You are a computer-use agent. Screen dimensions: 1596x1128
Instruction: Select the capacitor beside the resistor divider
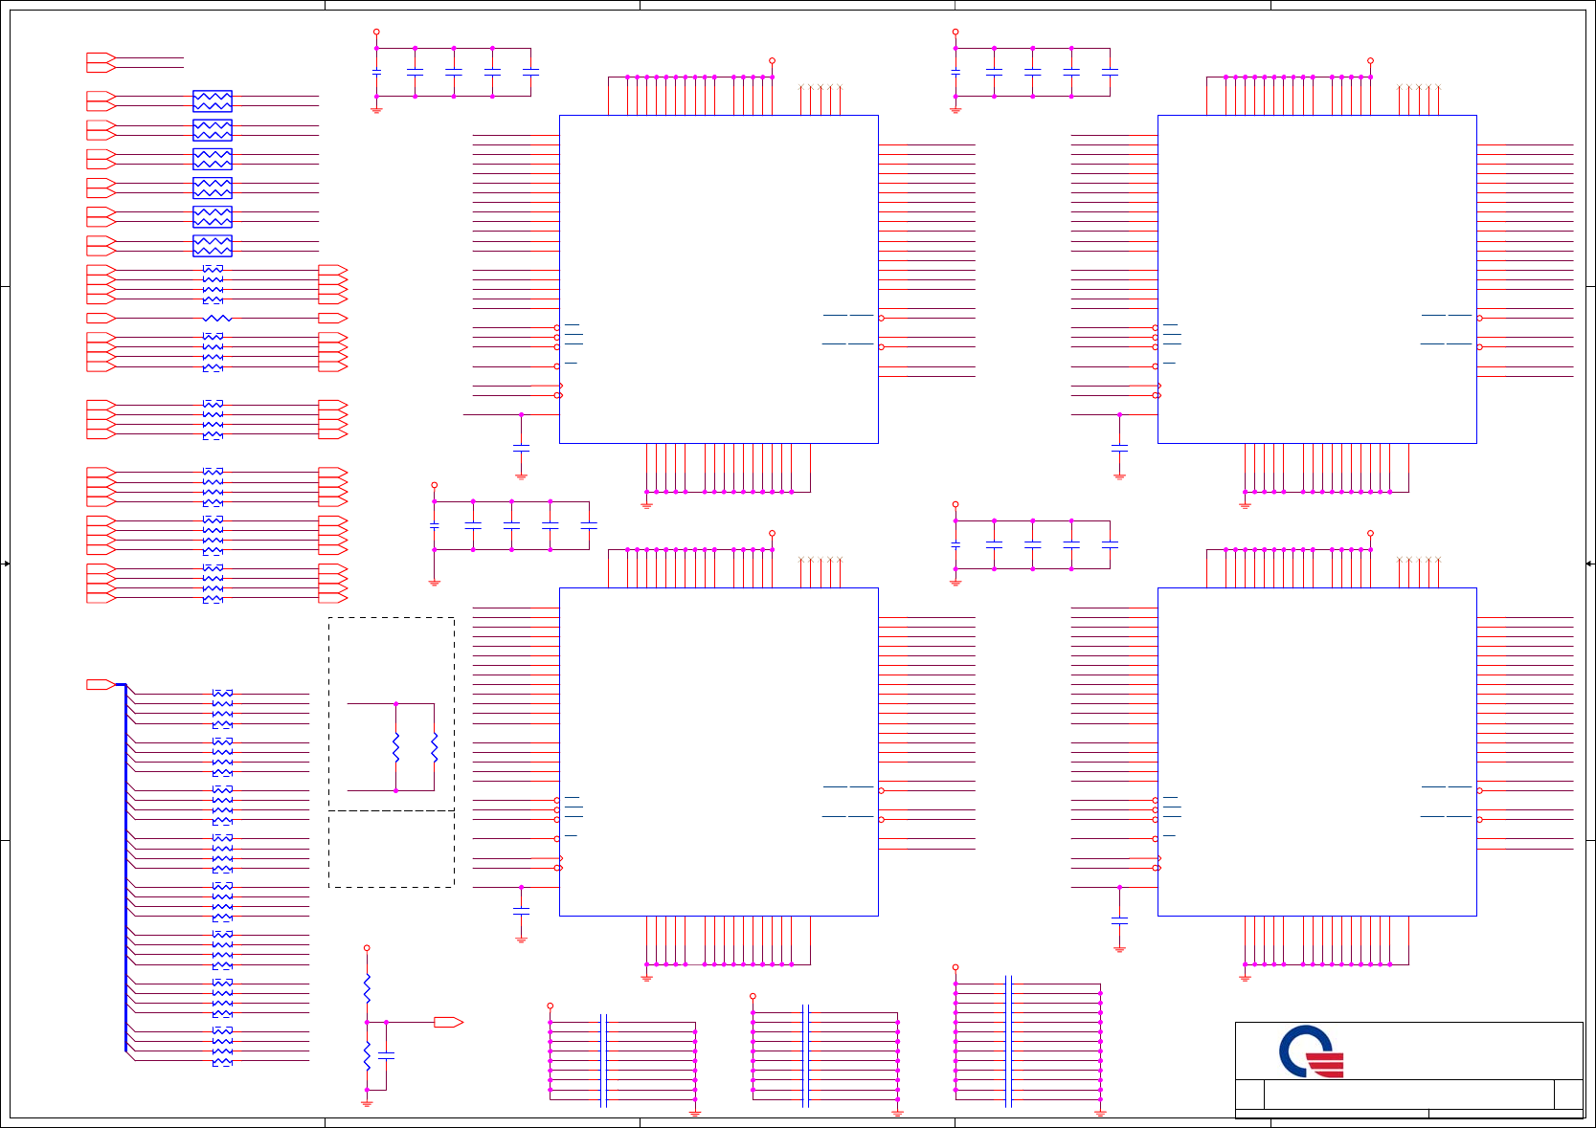coord(386,1054)
